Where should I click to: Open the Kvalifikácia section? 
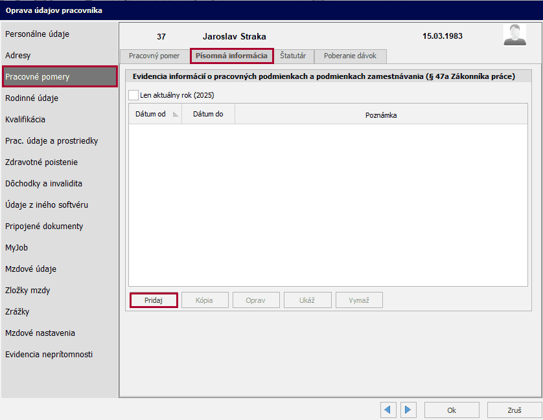tap(25, 120)
